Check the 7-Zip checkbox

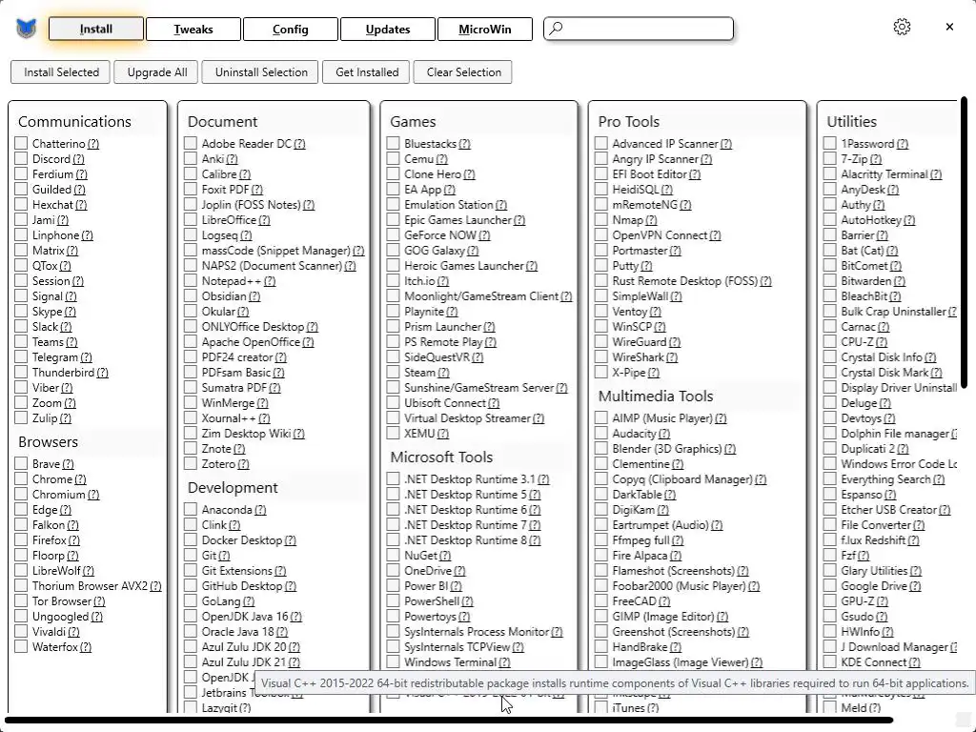point(830,159)
